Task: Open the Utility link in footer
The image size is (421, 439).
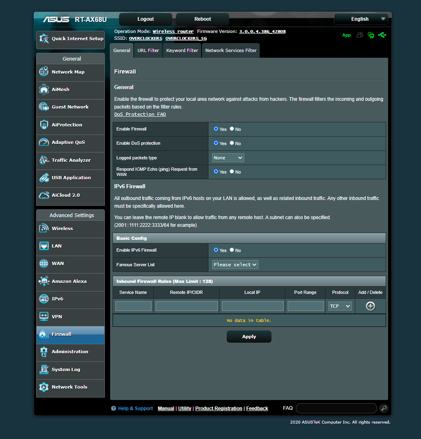Action: pos(185,409)
